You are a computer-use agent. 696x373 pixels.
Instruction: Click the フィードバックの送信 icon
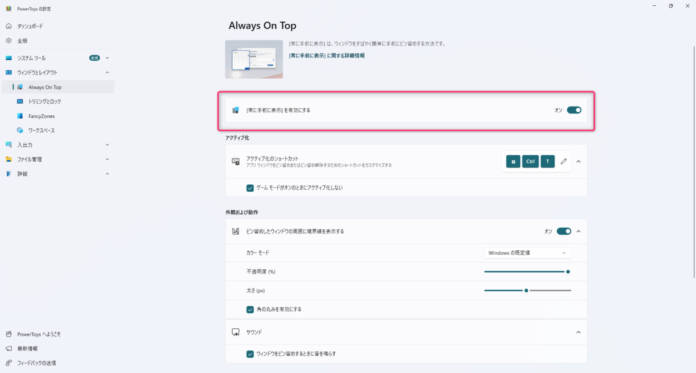[9, 363]
